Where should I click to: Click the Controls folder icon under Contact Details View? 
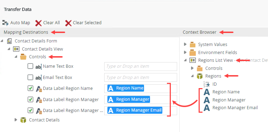23,57
